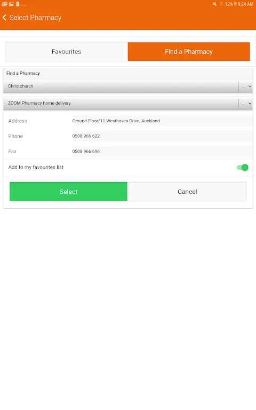Image resolution: width=256 pixels, height=410 pixels.
Task: Tap the chevron arrow on the Christchurch selector
Action: [250, 86]
